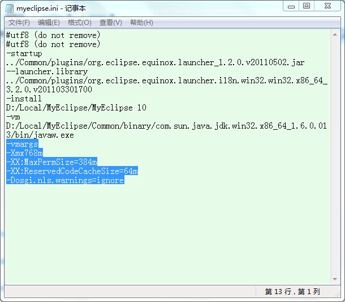
Task: Click the '-XX:ReservedCodeCacheSize=64m' line
Action: pos(72,171)
